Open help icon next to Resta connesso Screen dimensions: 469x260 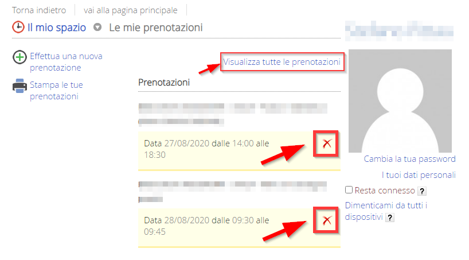(x=422, y=191)
